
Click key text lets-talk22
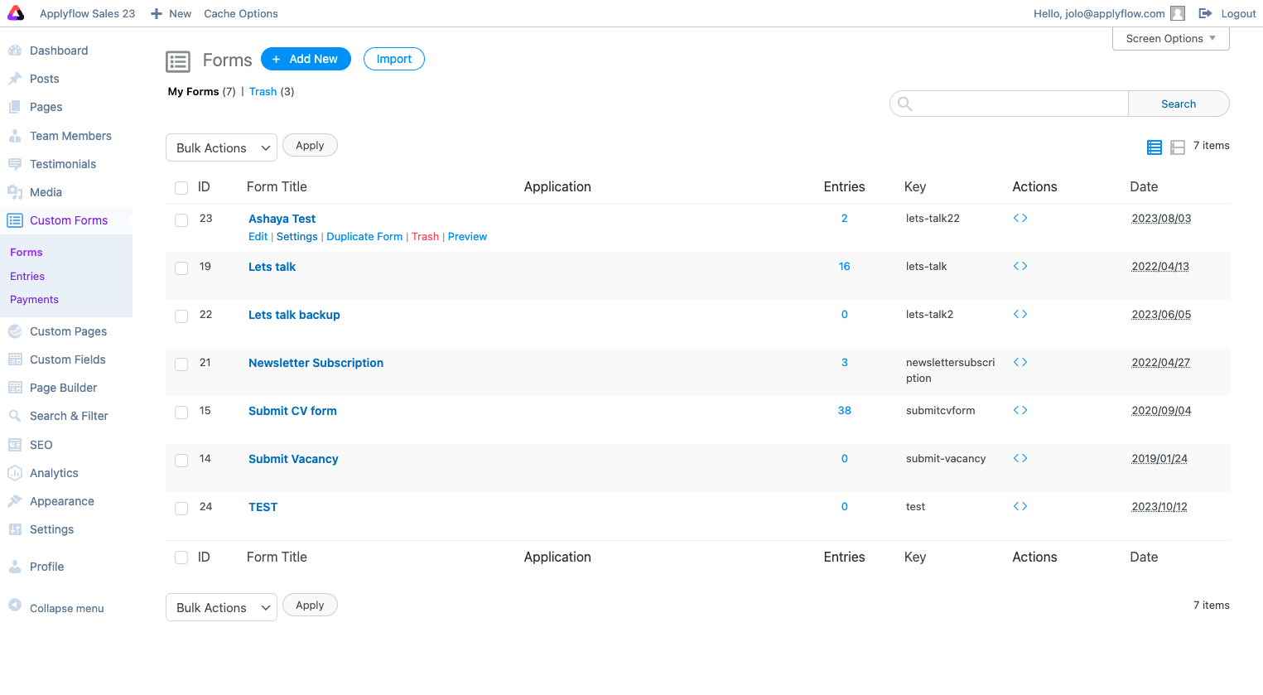coord(933,218)
